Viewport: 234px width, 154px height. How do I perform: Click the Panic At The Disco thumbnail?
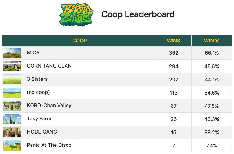click(12, 146)
